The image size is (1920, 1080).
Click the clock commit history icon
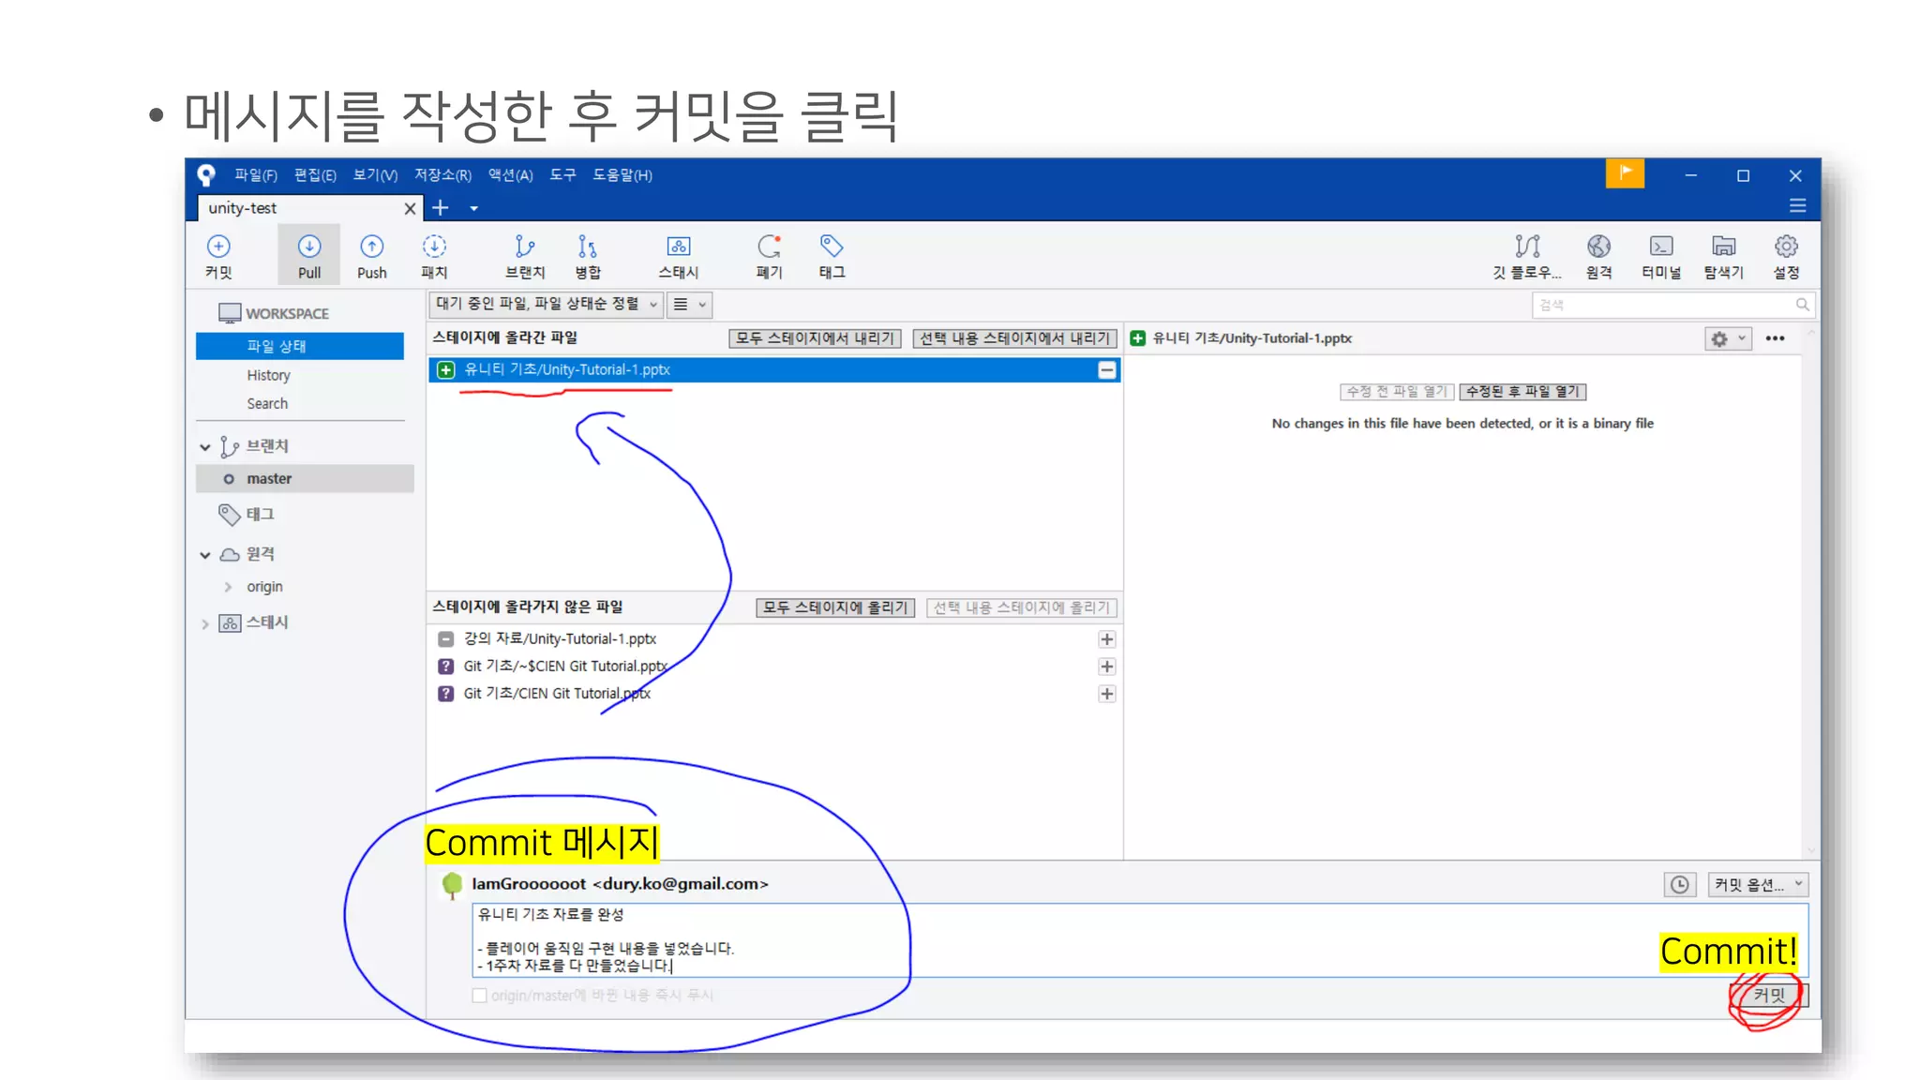(x=1680, y=884)
